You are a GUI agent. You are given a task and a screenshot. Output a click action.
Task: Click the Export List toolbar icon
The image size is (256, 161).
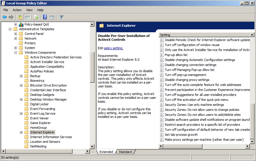(36, 17)
